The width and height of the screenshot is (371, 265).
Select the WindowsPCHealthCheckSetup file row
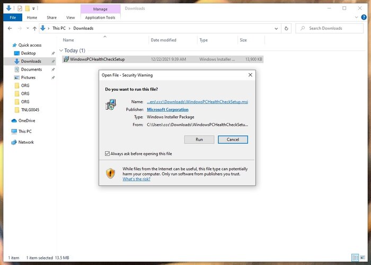coord(163,59)
